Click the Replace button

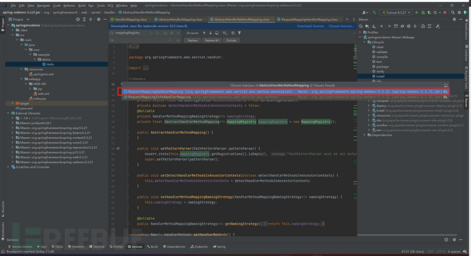pyautogui.click(x=192, y=40)
